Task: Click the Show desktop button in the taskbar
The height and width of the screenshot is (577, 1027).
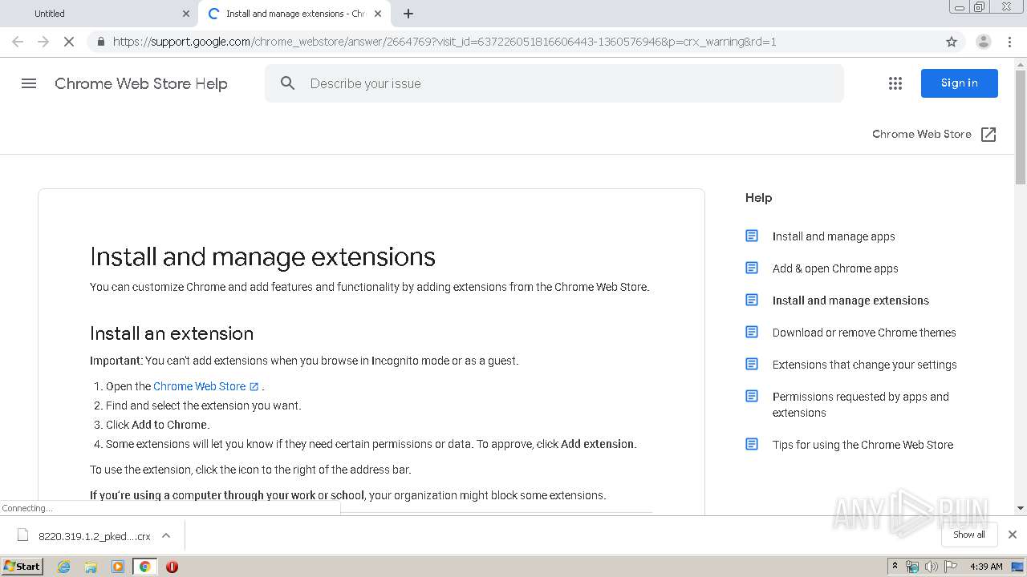Action: click(1017, 567)
